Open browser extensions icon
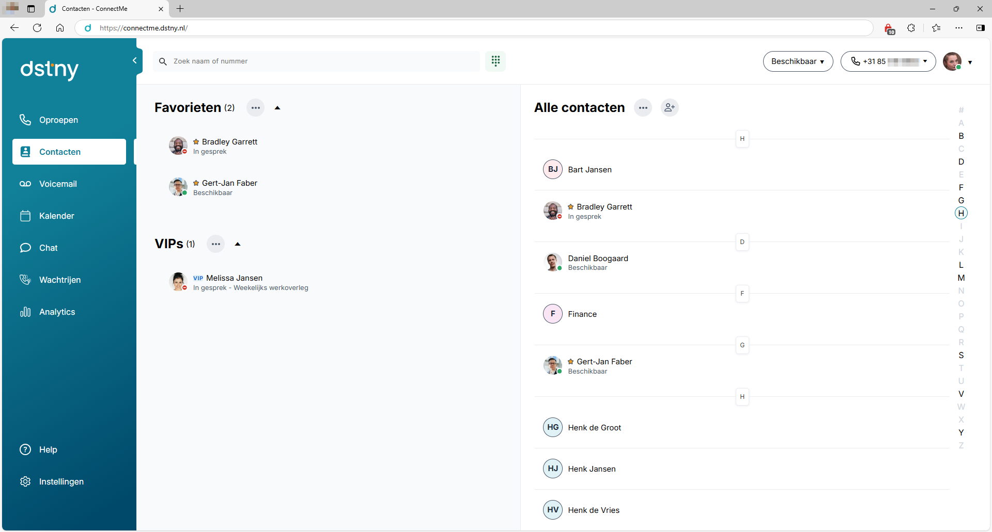The image size is (992, 532). pos(911,28)
